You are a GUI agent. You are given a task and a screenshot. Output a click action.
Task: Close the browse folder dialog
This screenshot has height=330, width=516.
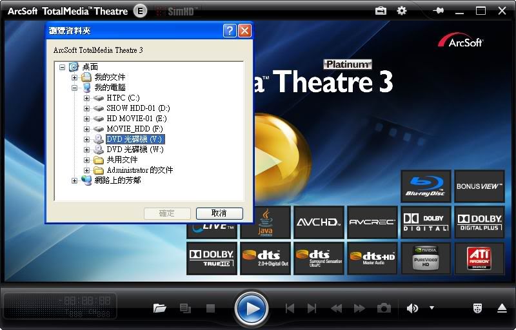(244, 31)
